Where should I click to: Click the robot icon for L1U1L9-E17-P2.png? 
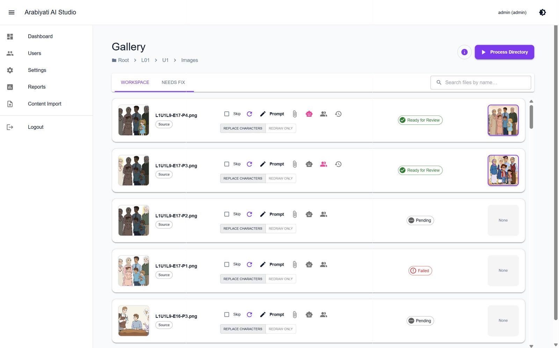pyautogui.click(x=309, y=214)
